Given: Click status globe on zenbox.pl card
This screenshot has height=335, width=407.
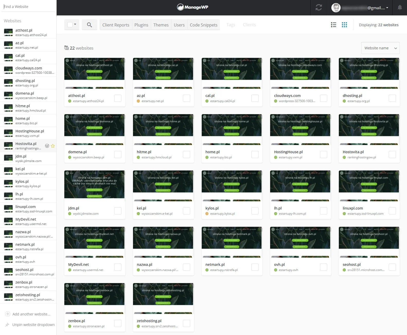Looking at the screenshot, I should click(70, 326).
